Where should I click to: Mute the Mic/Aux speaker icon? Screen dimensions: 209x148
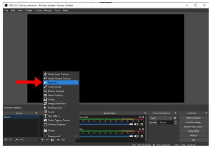[x=136, y=136]
